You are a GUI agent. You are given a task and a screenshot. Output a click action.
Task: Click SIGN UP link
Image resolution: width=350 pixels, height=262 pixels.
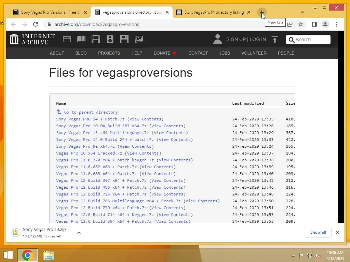tap(236, 39)
